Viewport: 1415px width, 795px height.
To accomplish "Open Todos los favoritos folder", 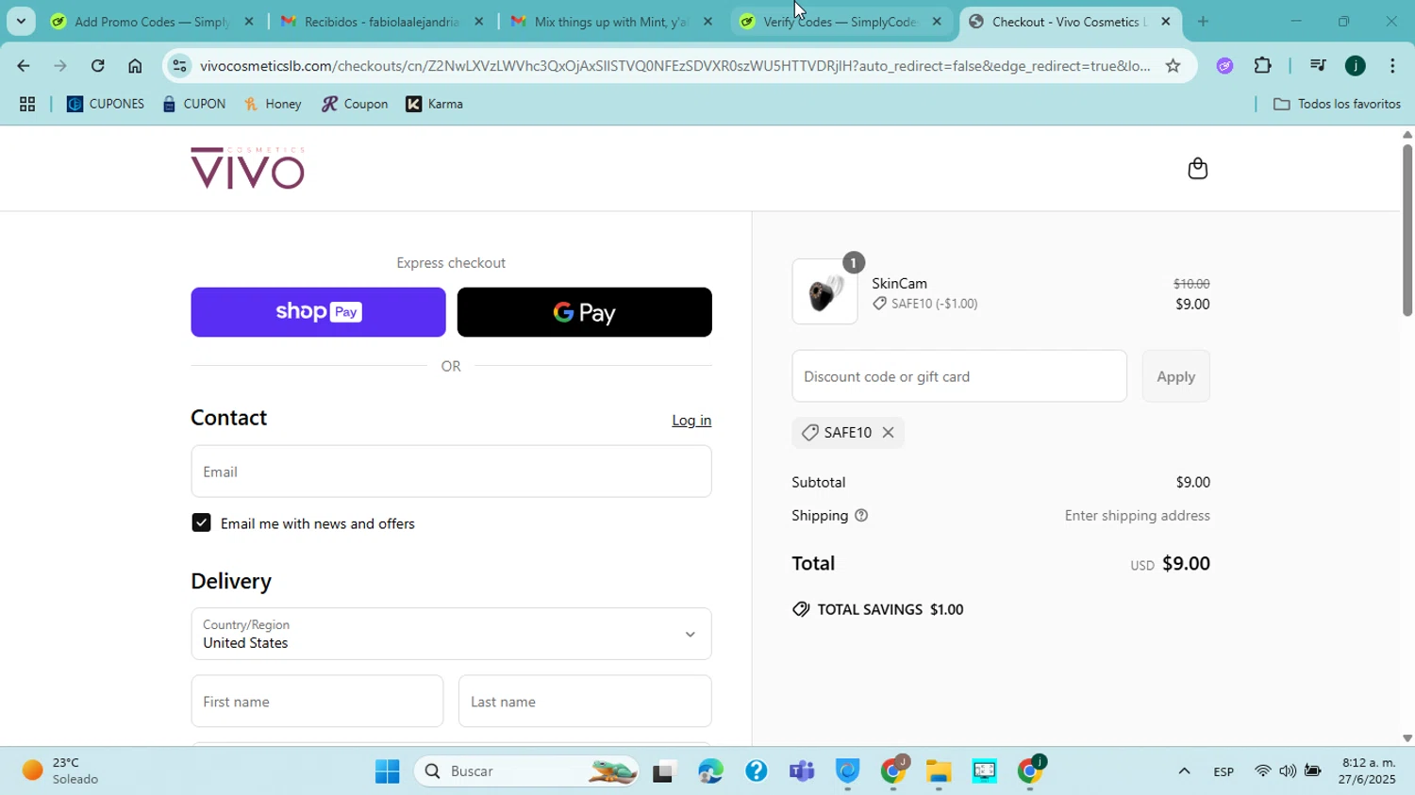I will (x=1337, y=105).
